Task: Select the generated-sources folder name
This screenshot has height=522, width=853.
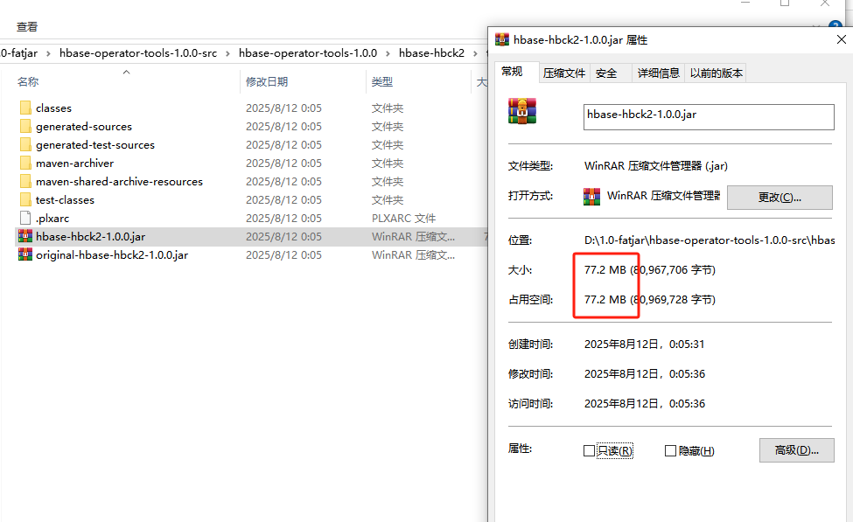Action: (84, 127)
